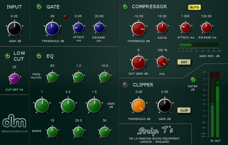This screenshot has width=228, height=145.
Task: Click the EQ frequency knob set to 10.8
Action: [x=105, y=77]
